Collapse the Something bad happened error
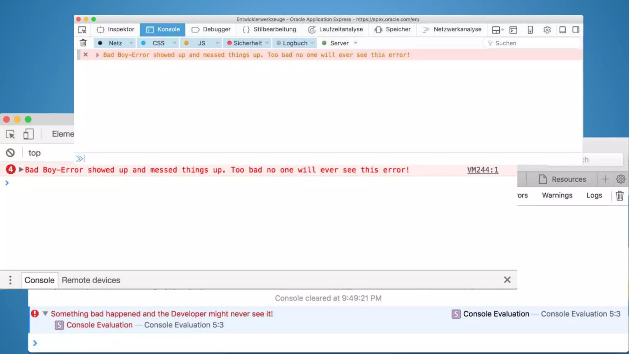The image size is (629, 354). point(45,314)
